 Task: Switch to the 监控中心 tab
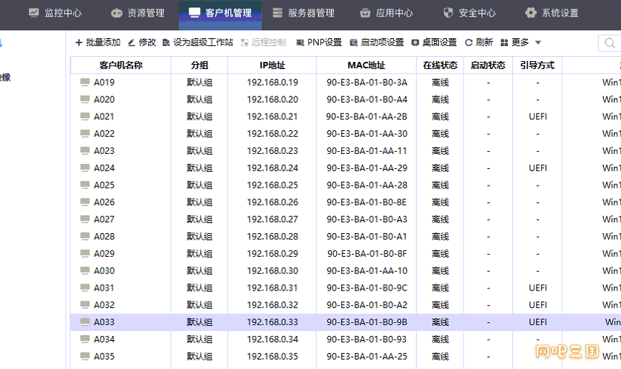pyautogui.click(x=55, y=13)
